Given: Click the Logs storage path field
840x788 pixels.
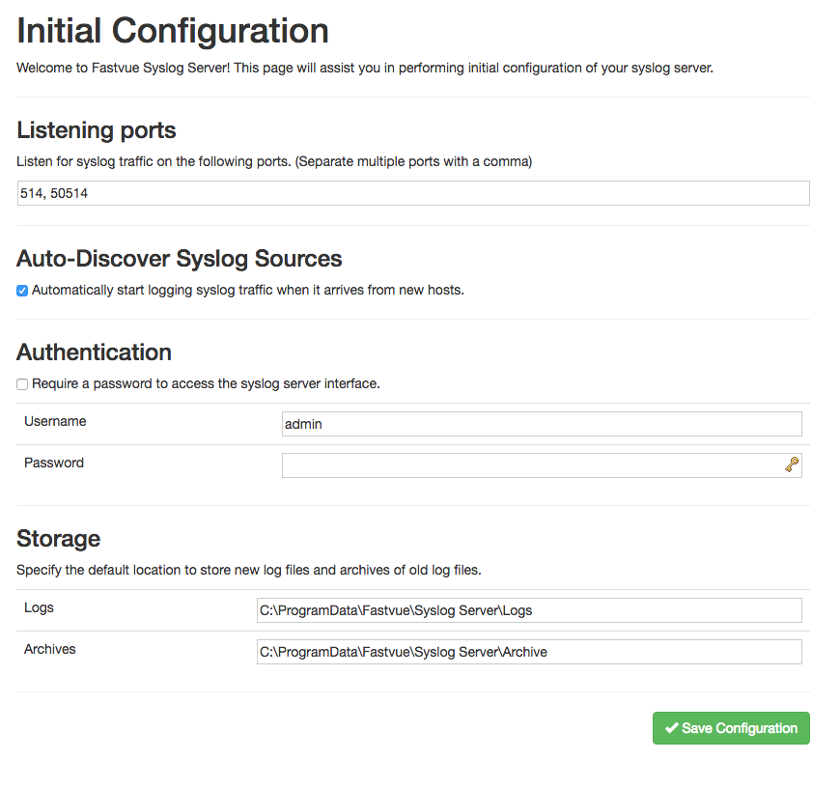Looking at the screenshot, I should (529, 609).
